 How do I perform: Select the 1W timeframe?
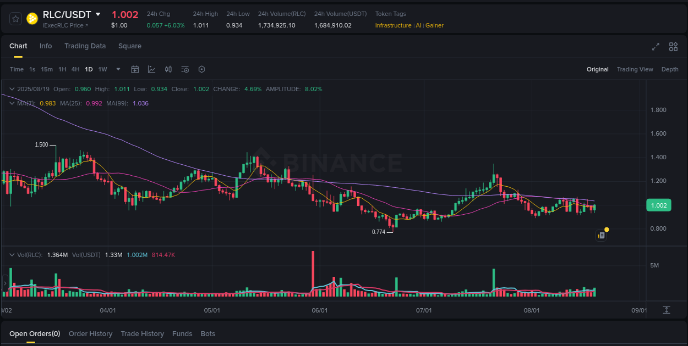[102, 69]
